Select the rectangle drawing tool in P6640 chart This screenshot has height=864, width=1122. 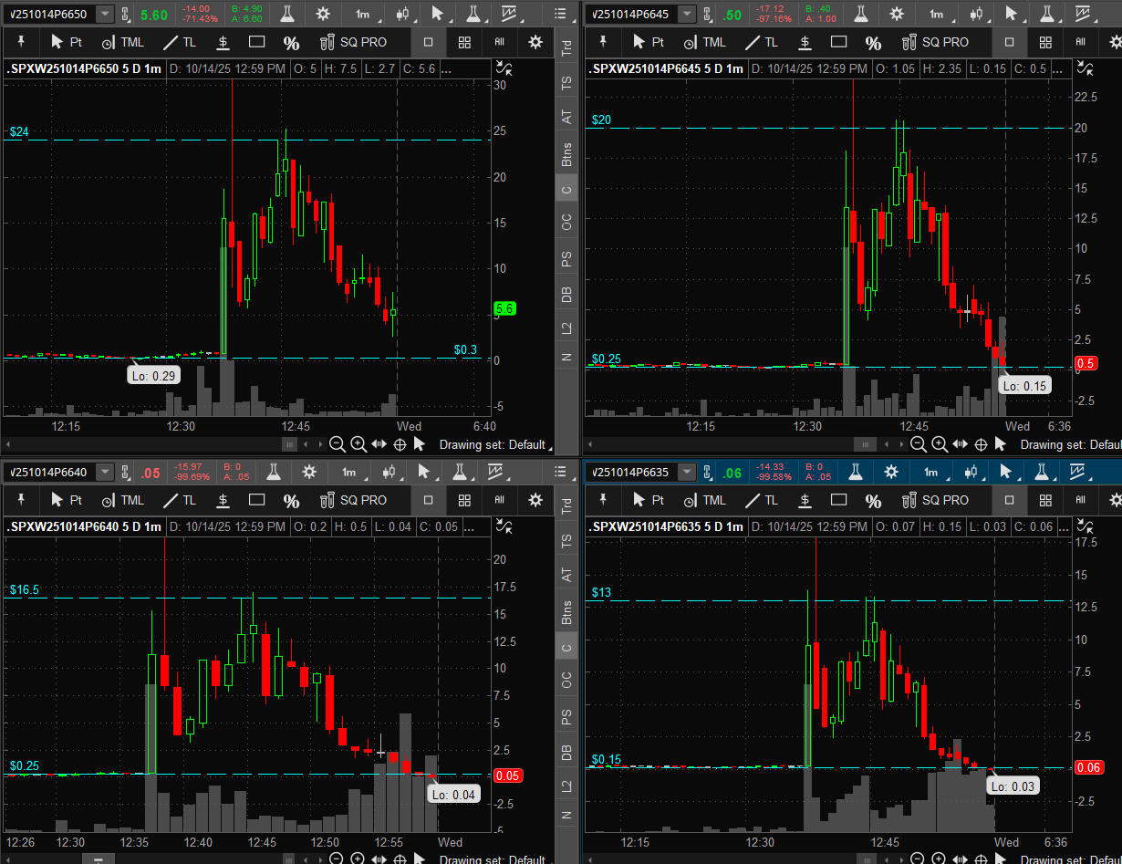tap(256, 500)
